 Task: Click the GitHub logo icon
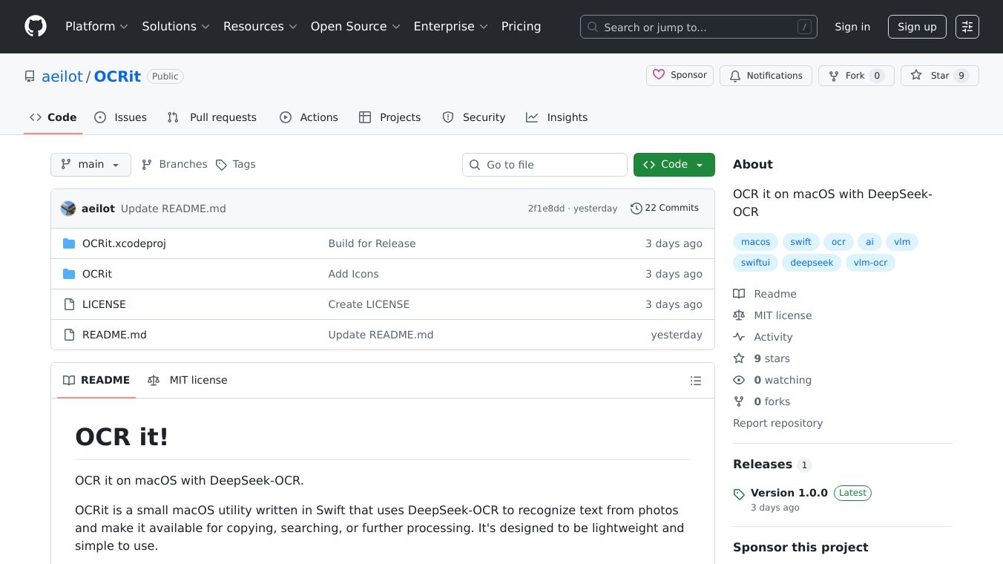pyautogui.click(x=36, y=27)
